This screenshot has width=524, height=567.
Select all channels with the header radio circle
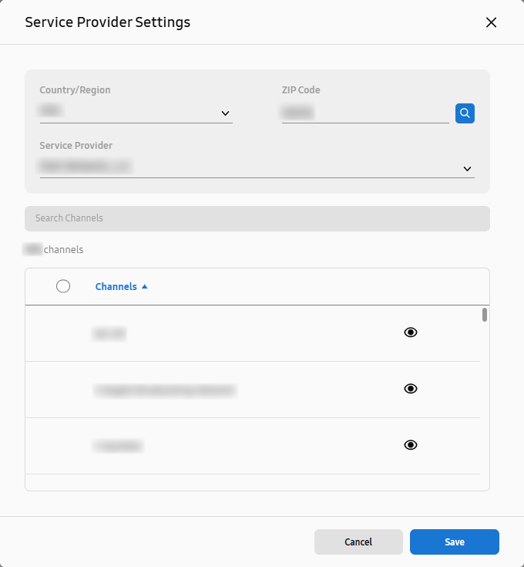63,286
